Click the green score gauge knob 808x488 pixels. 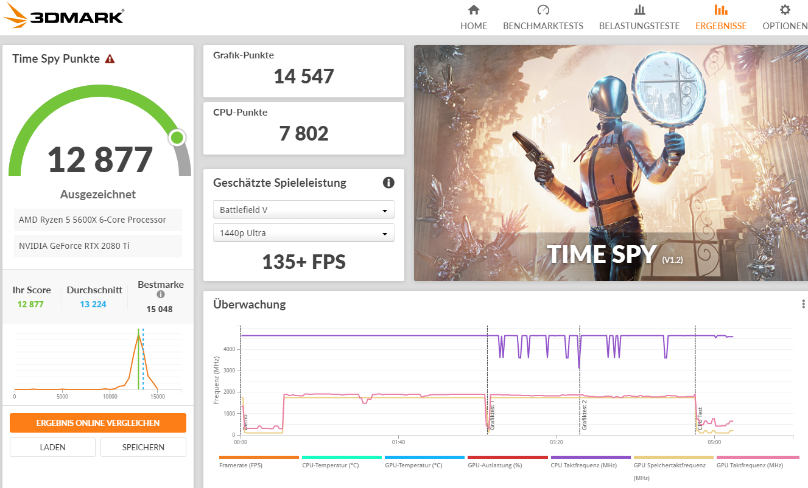click(x=177, y=138)
